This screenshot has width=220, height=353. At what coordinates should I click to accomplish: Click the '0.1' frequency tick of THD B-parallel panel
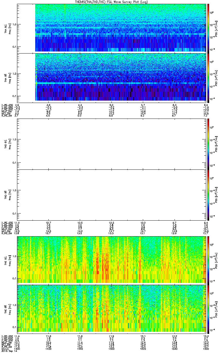[15, 213]
